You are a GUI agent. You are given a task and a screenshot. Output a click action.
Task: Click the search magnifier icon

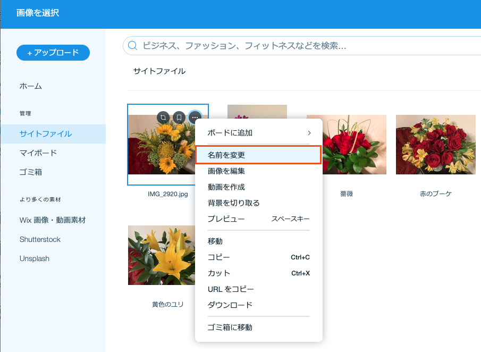coord(132,46)
